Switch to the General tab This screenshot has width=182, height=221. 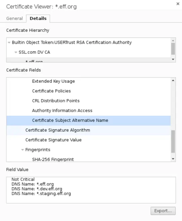coord(14,19)
